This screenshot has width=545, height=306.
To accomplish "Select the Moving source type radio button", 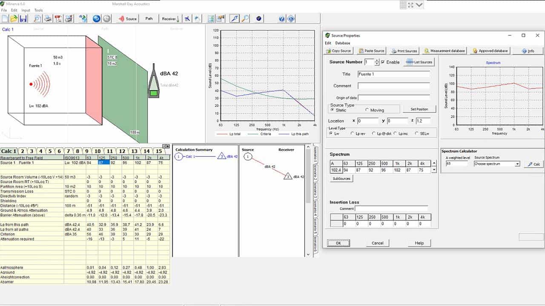I will point(367,110).
